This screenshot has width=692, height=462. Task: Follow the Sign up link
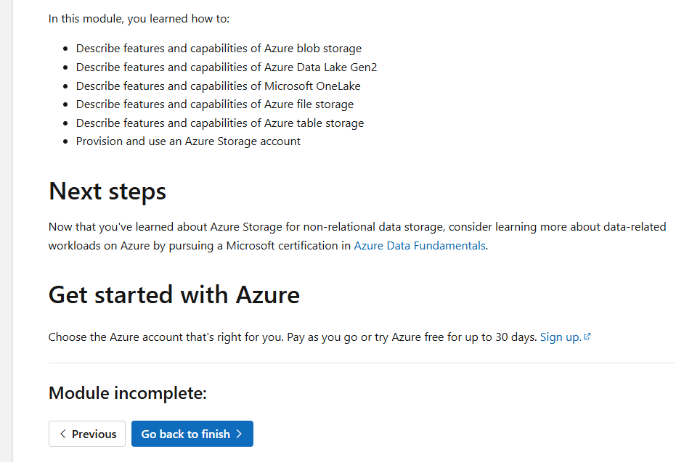coord(561,337)
